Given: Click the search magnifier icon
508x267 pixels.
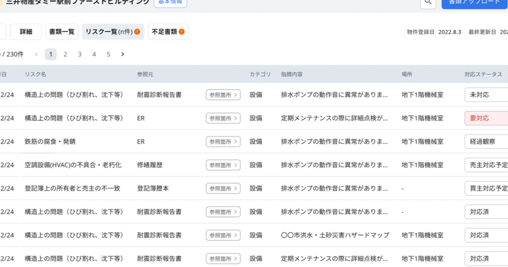Looking at the screenshot, I should tap(428, 3).
